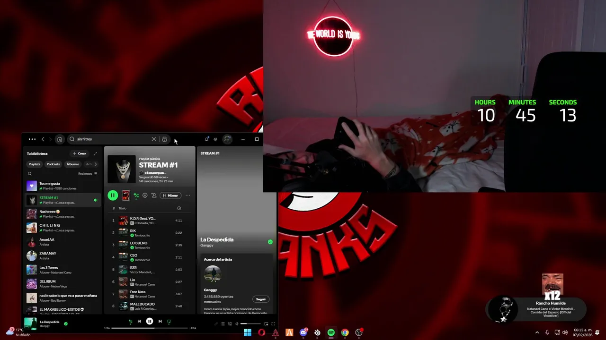This screenshot has height=340, width=606.
Task: Toggle repeat in player controls
Action: click(169, 322)
